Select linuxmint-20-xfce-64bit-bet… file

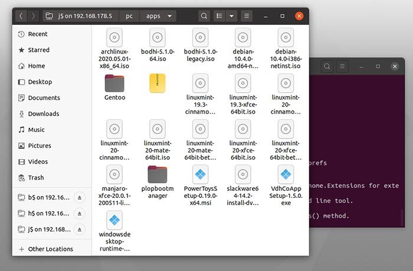click(x=286, y=140)
